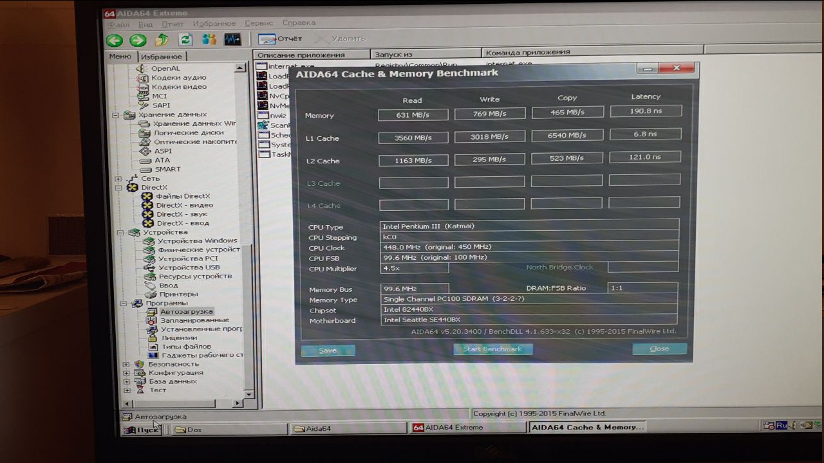Collapse the DirectX tree node
This screenshot has height=463, width=824.
(118, 188)
